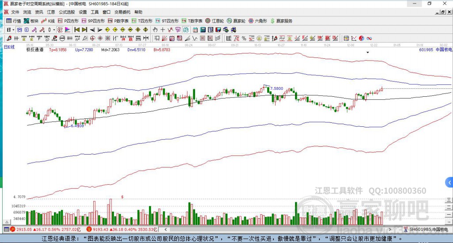Select the n² square lines tool
Screen dimensions: 453x243
point(77,38)
